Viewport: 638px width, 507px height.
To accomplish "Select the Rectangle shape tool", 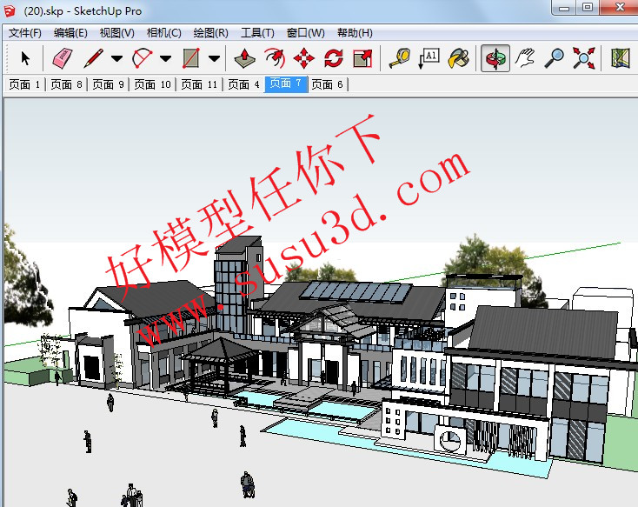I will pyautogui.click(x=191, y=58).
